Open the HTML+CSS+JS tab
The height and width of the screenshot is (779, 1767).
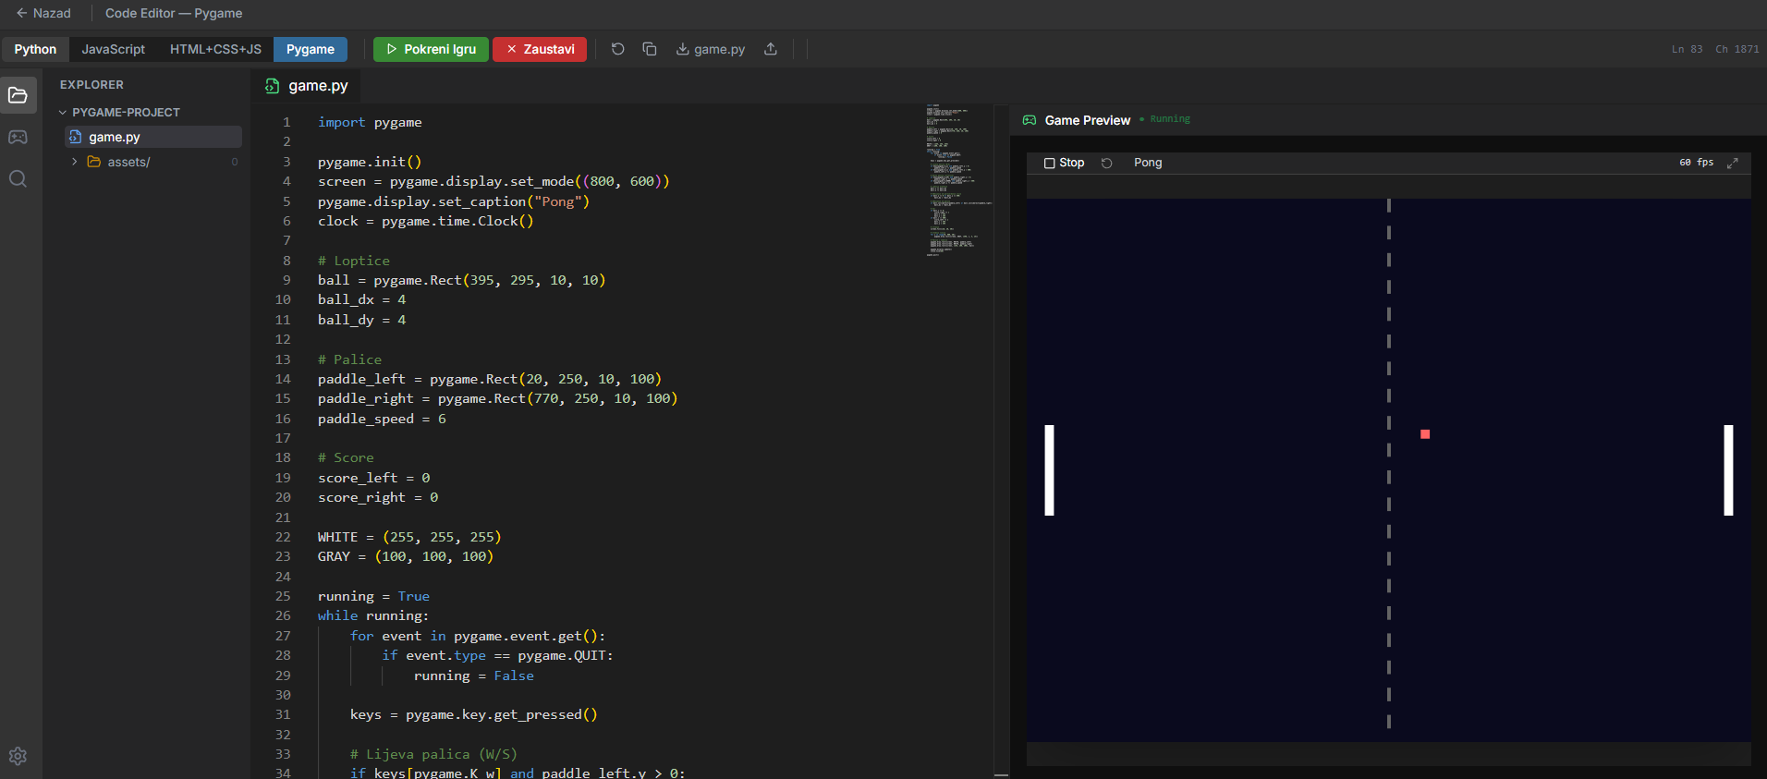[215, 49]
